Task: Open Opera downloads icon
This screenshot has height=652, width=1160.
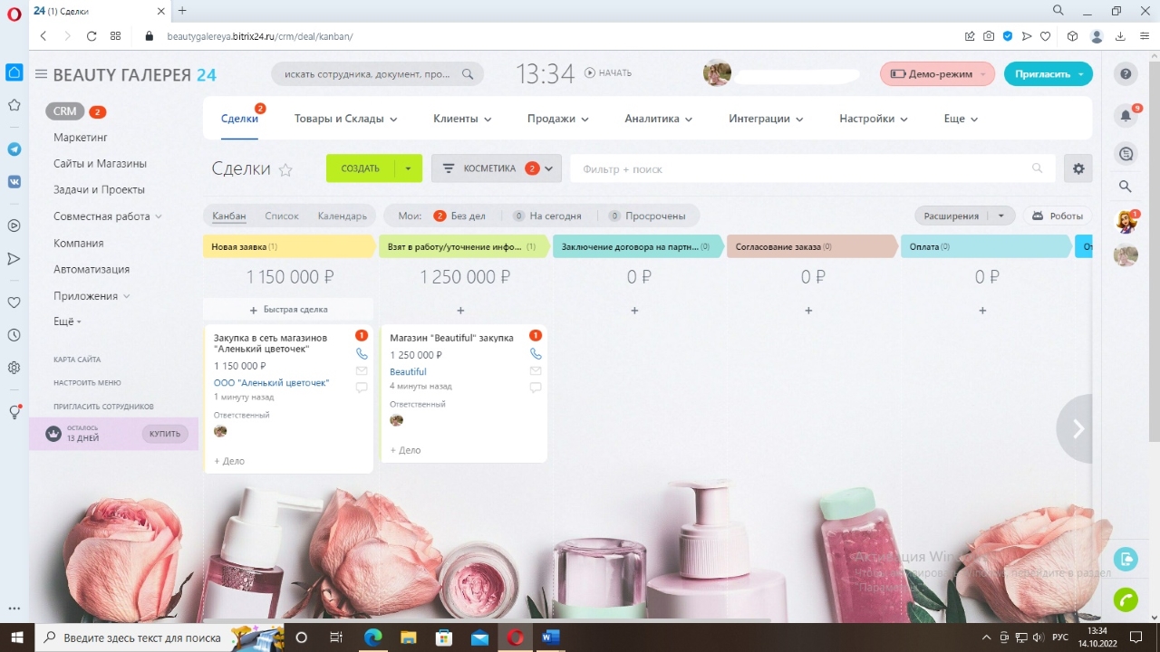Action: [1120, 36]
